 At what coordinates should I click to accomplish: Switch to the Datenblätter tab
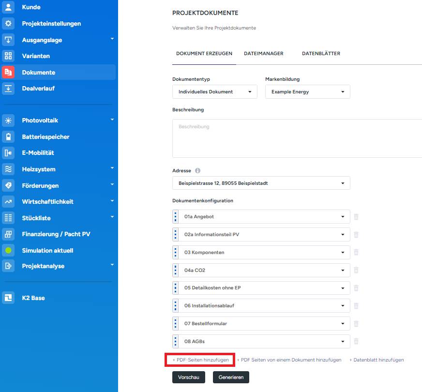tap(321, 54)
